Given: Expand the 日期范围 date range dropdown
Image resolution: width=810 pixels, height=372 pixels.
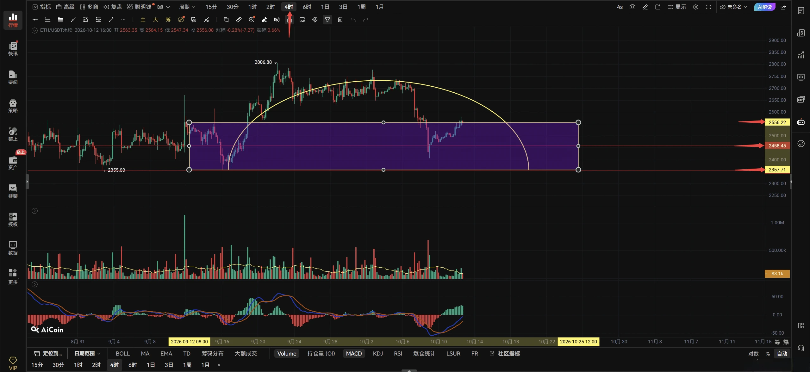Looking at the screenshot, I should pyautogui.click(x=87, y=353).
